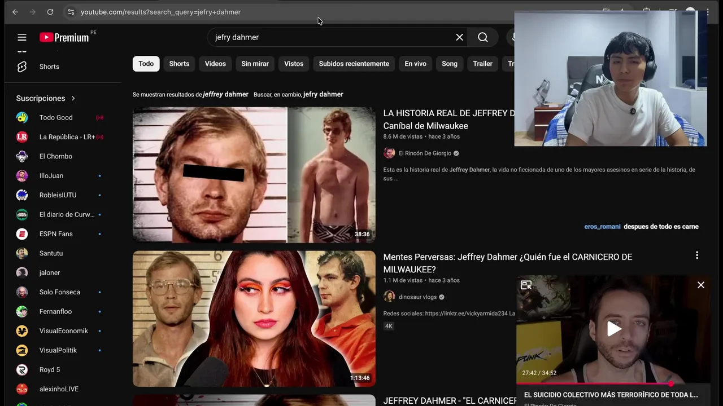Open options menu for Mentes Perversas video
The height and width of the screenshot is (406, 723).
[697, 255]
